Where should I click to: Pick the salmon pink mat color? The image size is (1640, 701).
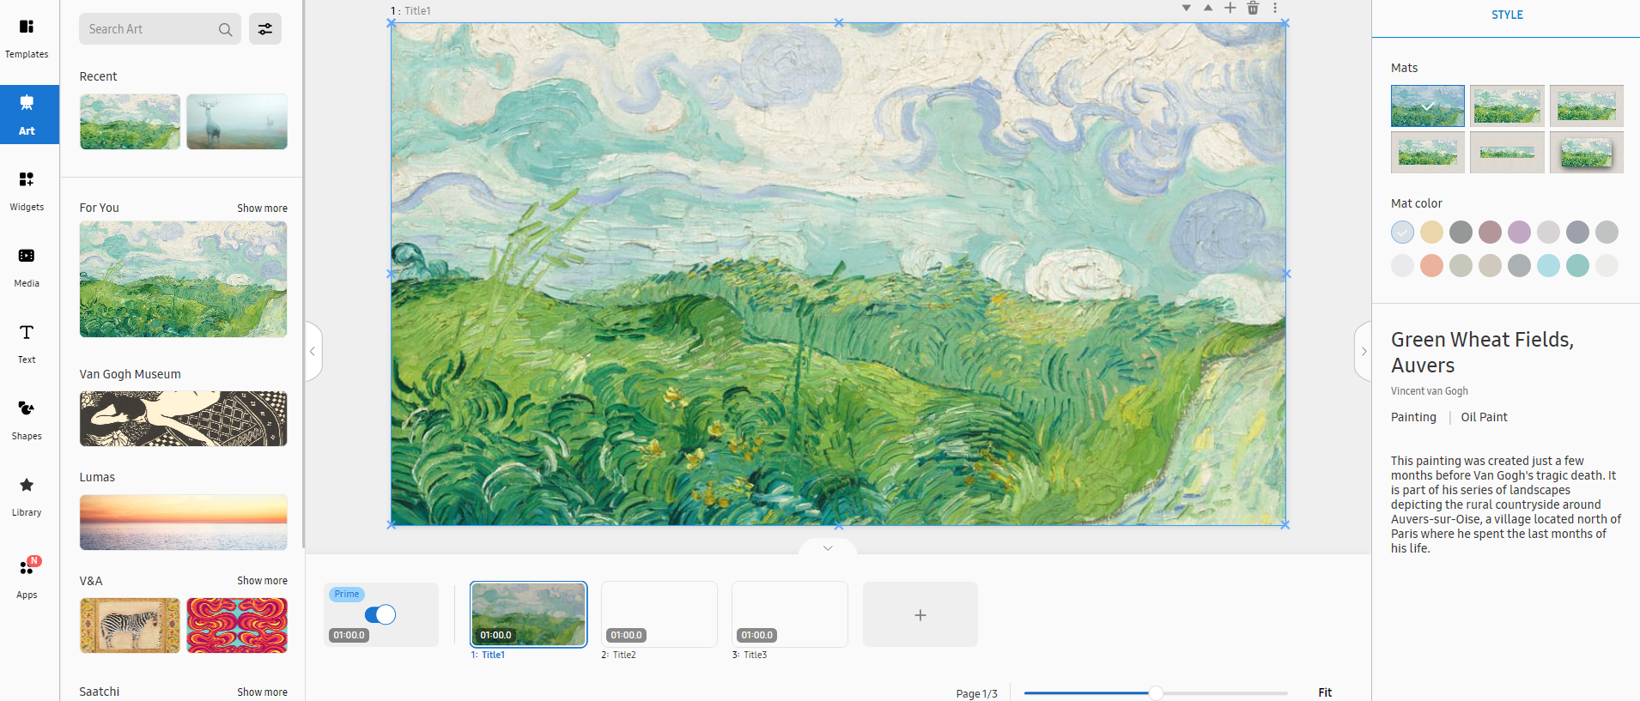(1431, 266)
